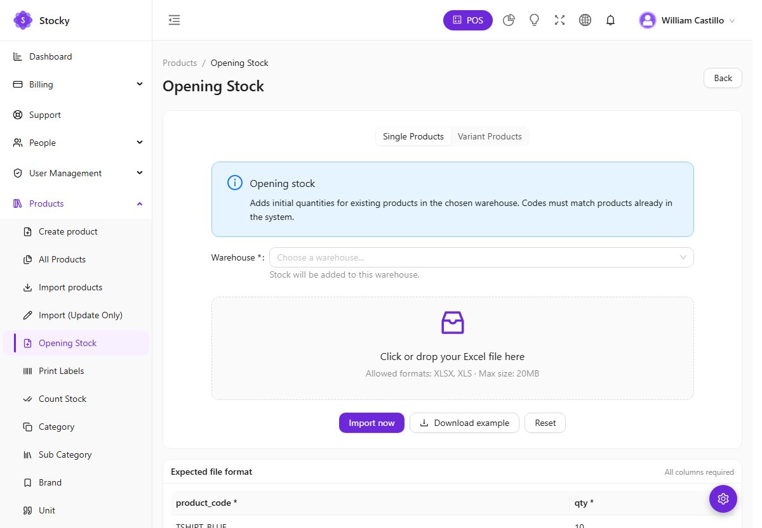Click the Support lifebuoy icon
This screenshot has height=528, width=762.
tap(18, 115)
